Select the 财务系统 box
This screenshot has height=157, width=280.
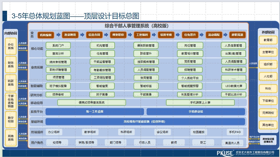coord(11,64)
